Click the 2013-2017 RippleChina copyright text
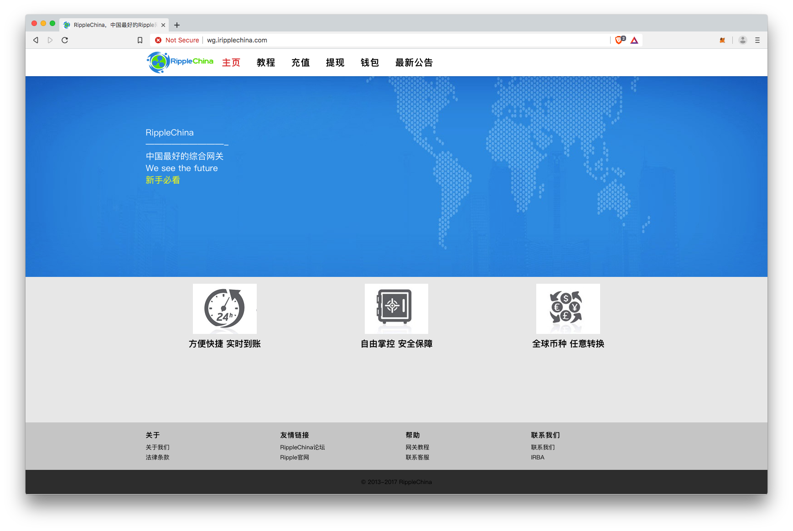Image resolution: width=793 pixels, height=531 pixels. [396, 482]
